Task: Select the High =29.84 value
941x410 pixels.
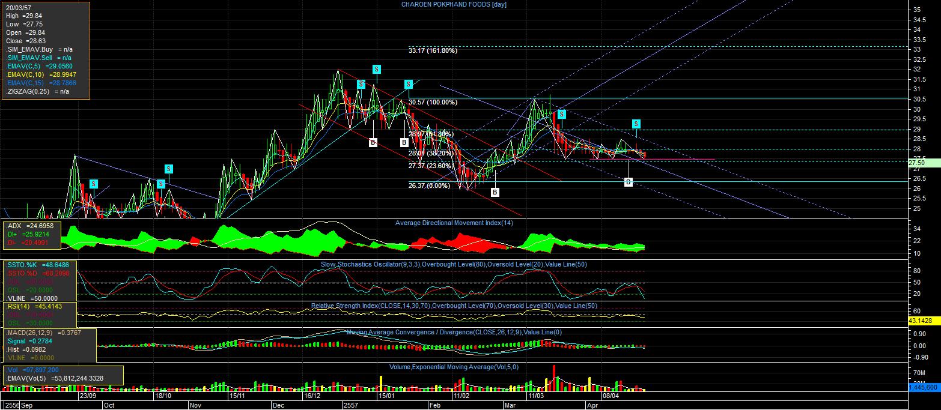Action: coord(25,16)
